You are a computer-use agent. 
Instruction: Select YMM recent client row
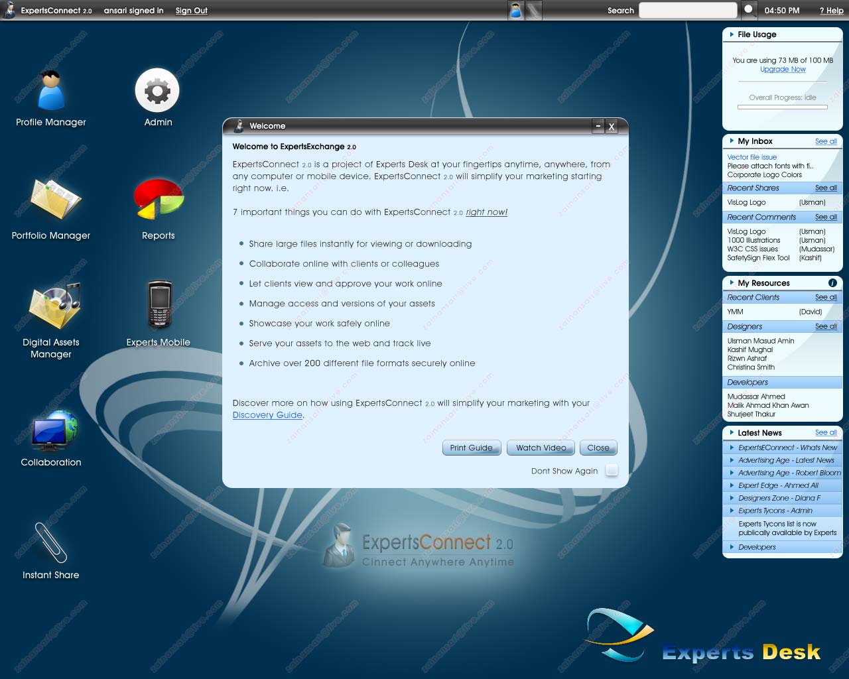click(x=775, y=312)
